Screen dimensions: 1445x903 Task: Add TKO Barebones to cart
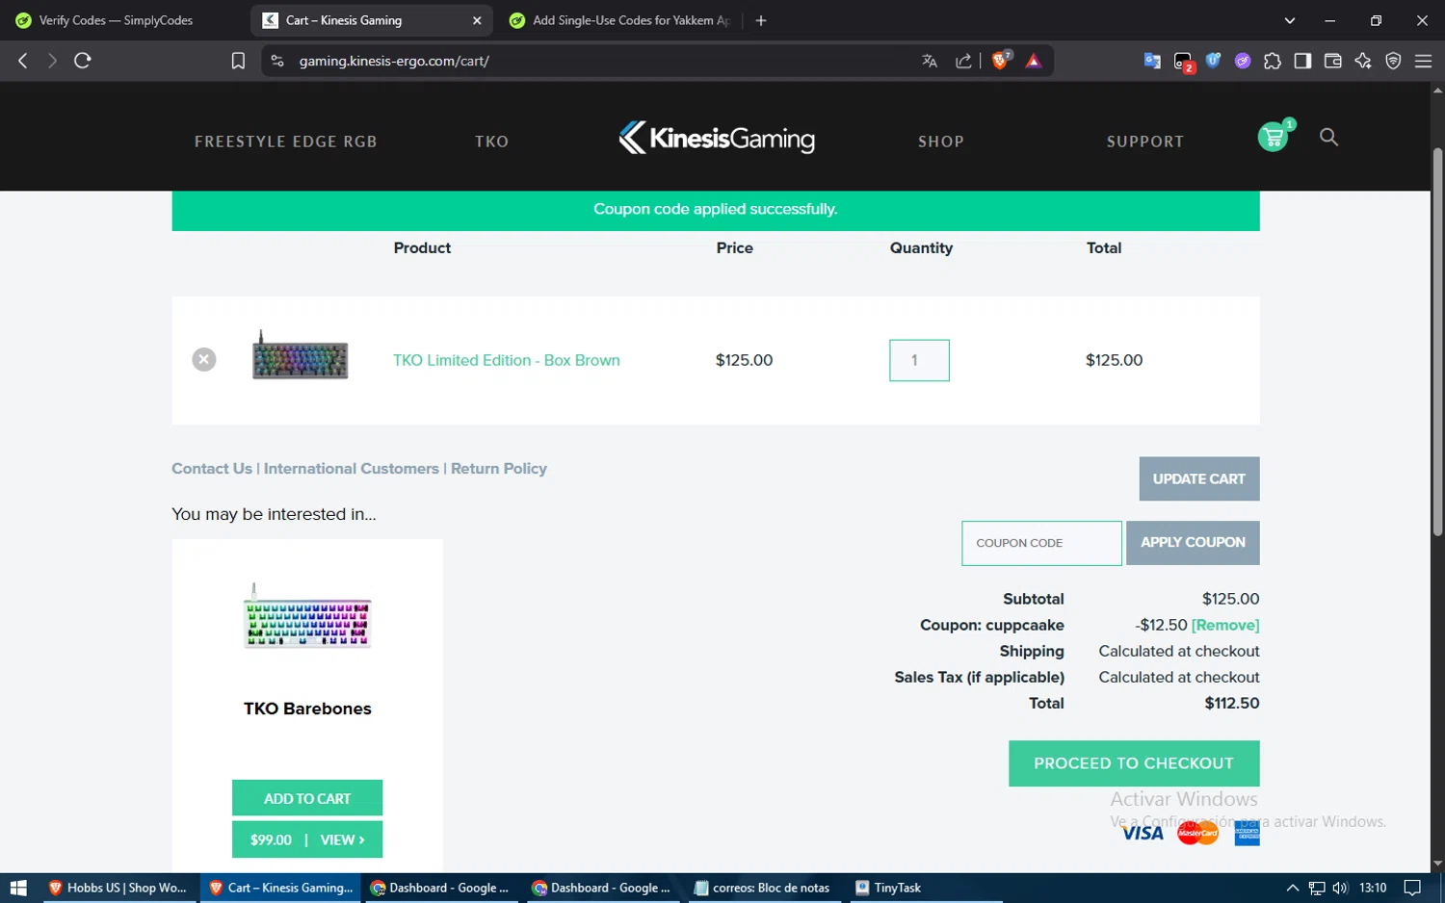tap(307, 798)
